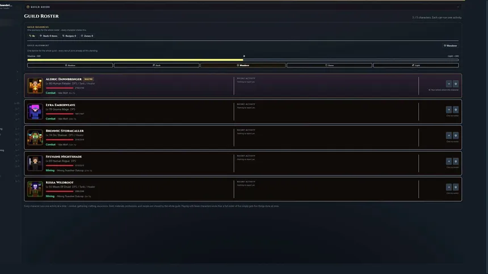The width and height of the screenshot is (488, 274).
Task: Click Aldric Dawnbringer's red health bar
Action: [60, 88]
